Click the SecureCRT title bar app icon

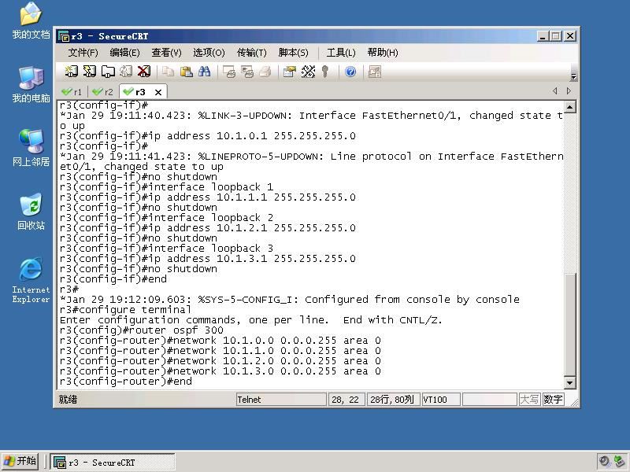[x=64, y=36]
